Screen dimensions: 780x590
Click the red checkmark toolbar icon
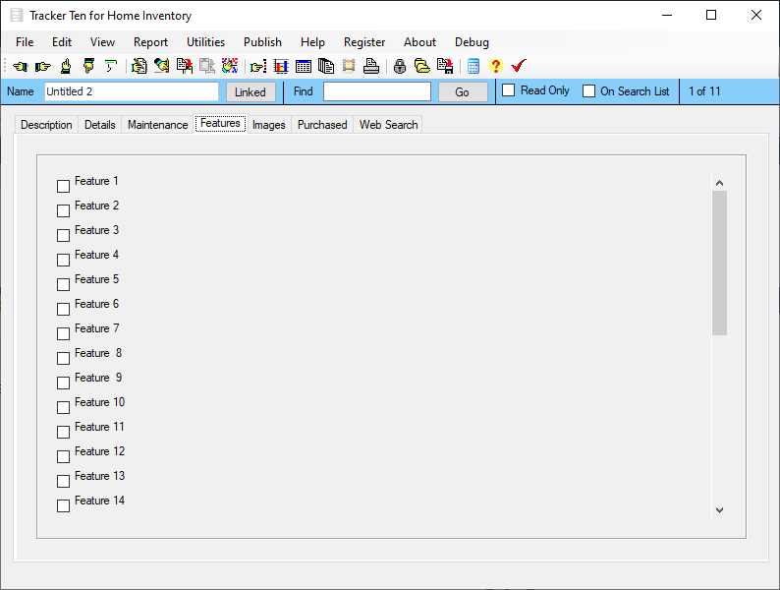pos(519,66)
